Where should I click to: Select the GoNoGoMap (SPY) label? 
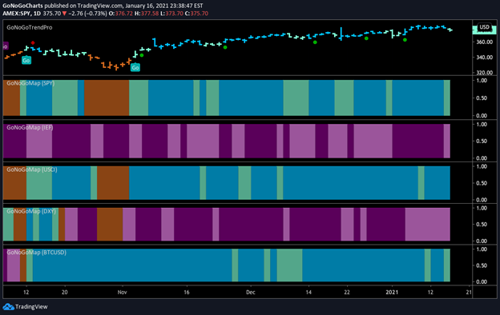pyautogui.click(x=30, y=83)
